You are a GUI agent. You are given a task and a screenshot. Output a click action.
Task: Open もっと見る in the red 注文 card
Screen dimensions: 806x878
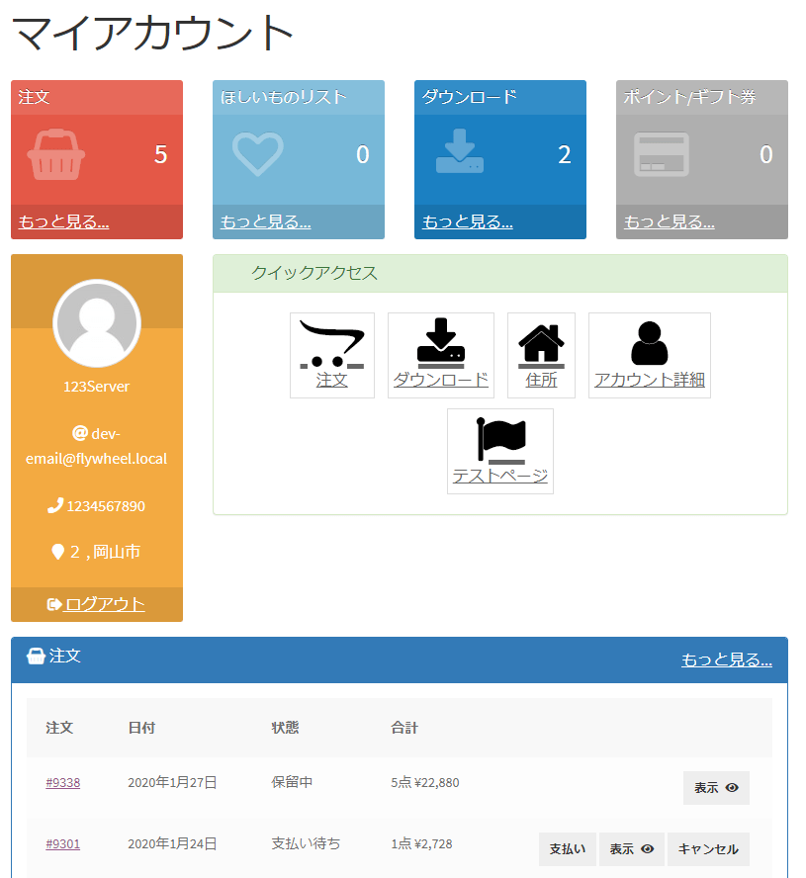(63, 221)
